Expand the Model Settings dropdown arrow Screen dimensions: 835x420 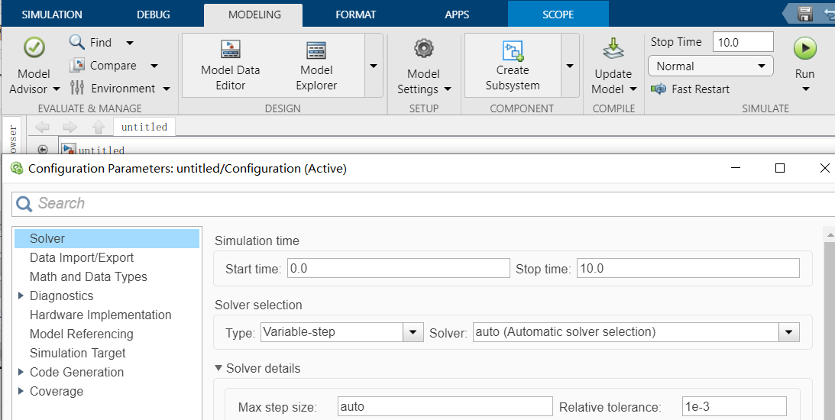(x=448, y=89)
